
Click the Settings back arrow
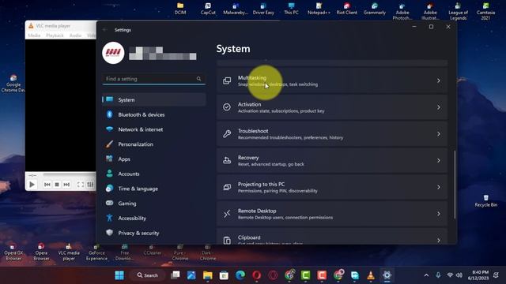pyautogui.click(x=105, y=30)
